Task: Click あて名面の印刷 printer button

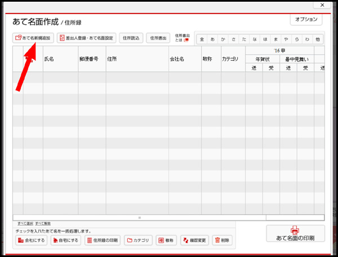Action: (295, 233)
